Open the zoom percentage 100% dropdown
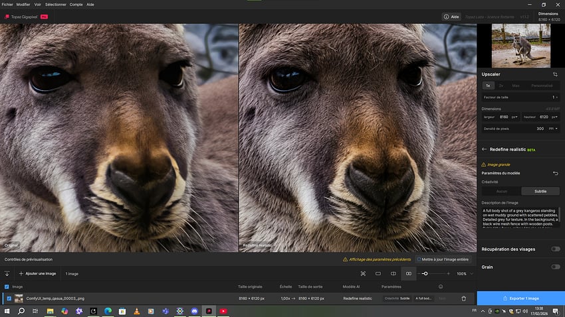 pos(465,273)
